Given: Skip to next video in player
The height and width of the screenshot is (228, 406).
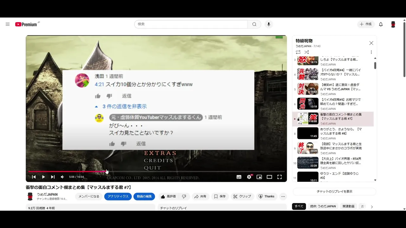Looking at the screenshot, I should point(53,177).
